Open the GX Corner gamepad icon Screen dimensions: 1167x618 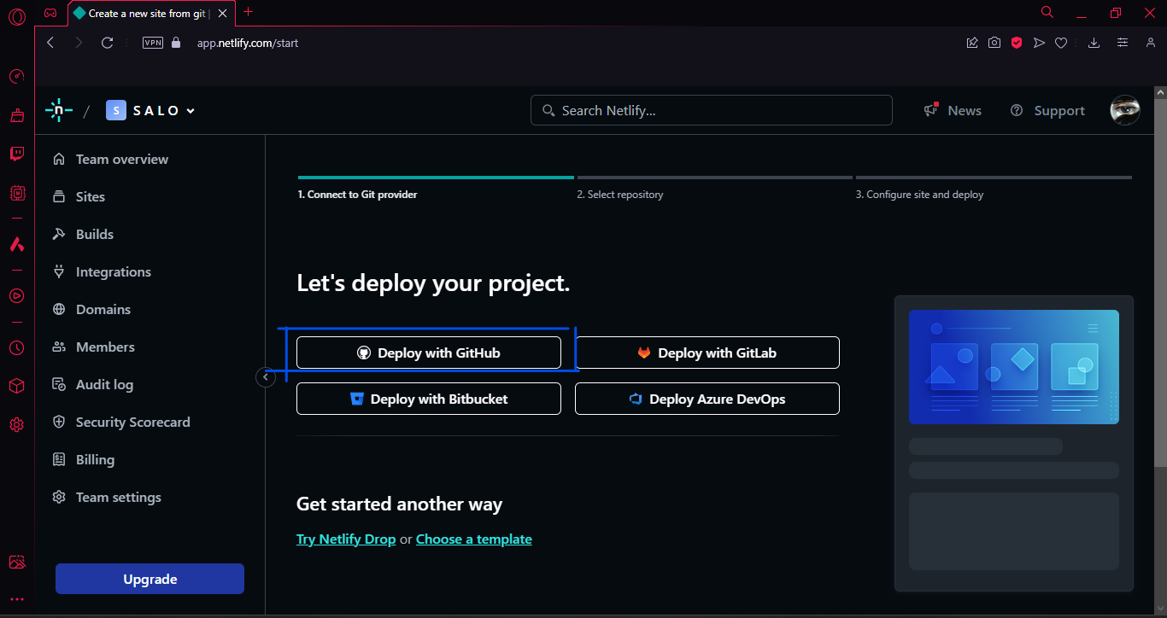(x=51, y=13)
